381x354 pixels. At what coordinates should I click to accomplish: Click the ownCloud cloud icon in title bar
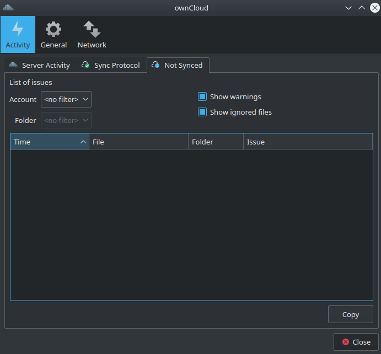pos(8,8)
